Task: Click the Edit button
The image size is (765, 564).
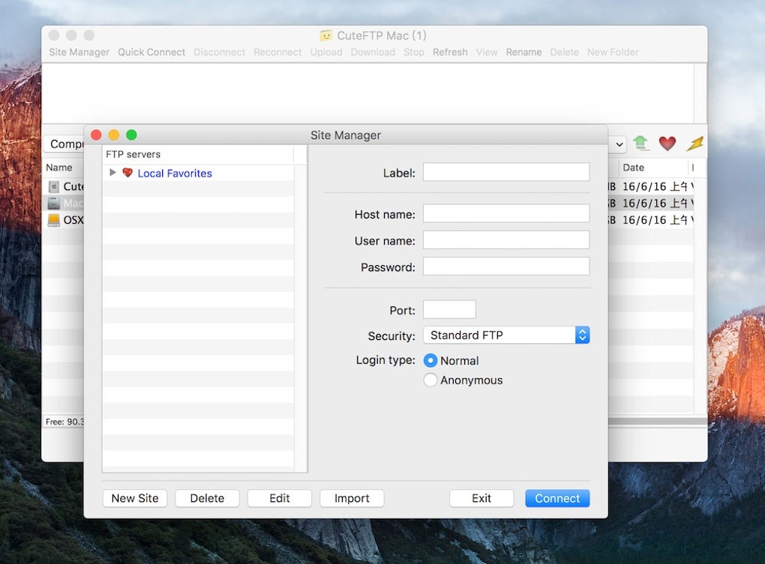Action: 279,498
